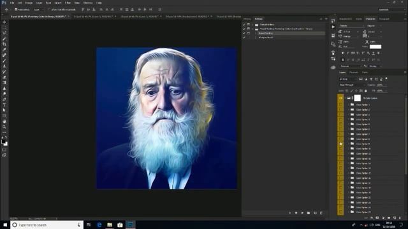Toggle Underline in Character panel
Viewport: 408px width, 229px height.
coord(374,53)
